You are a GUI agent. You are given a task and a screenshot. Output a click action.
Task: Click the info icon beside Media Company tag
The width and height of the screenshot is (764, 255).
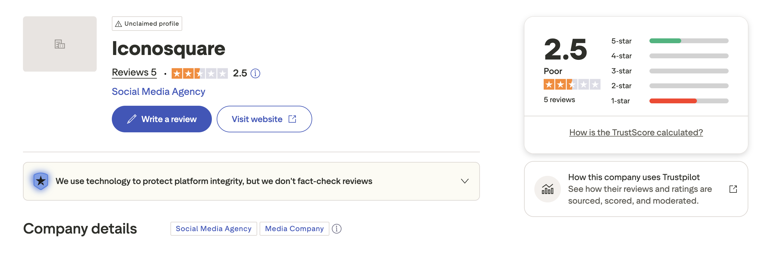click(336, 229)
